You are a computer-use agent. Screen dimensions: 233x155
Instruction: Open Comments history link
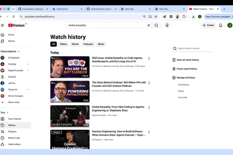point(184,85)
